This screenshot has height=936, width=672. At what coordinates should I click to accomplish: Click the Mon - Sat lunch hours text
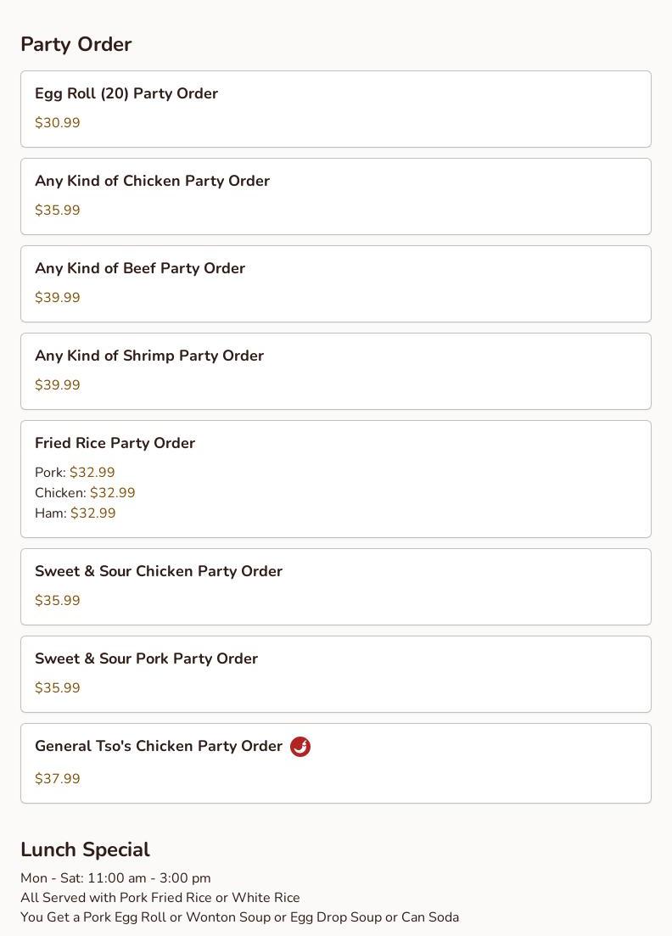115,878
